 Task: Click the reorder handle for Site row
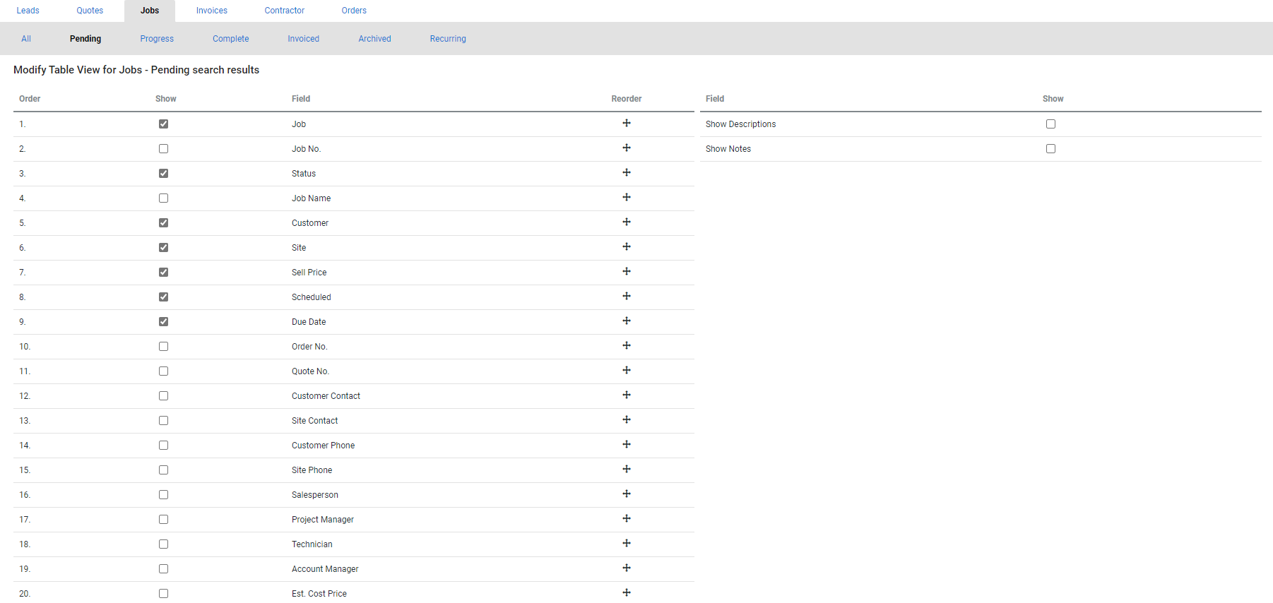click(627, 246)
